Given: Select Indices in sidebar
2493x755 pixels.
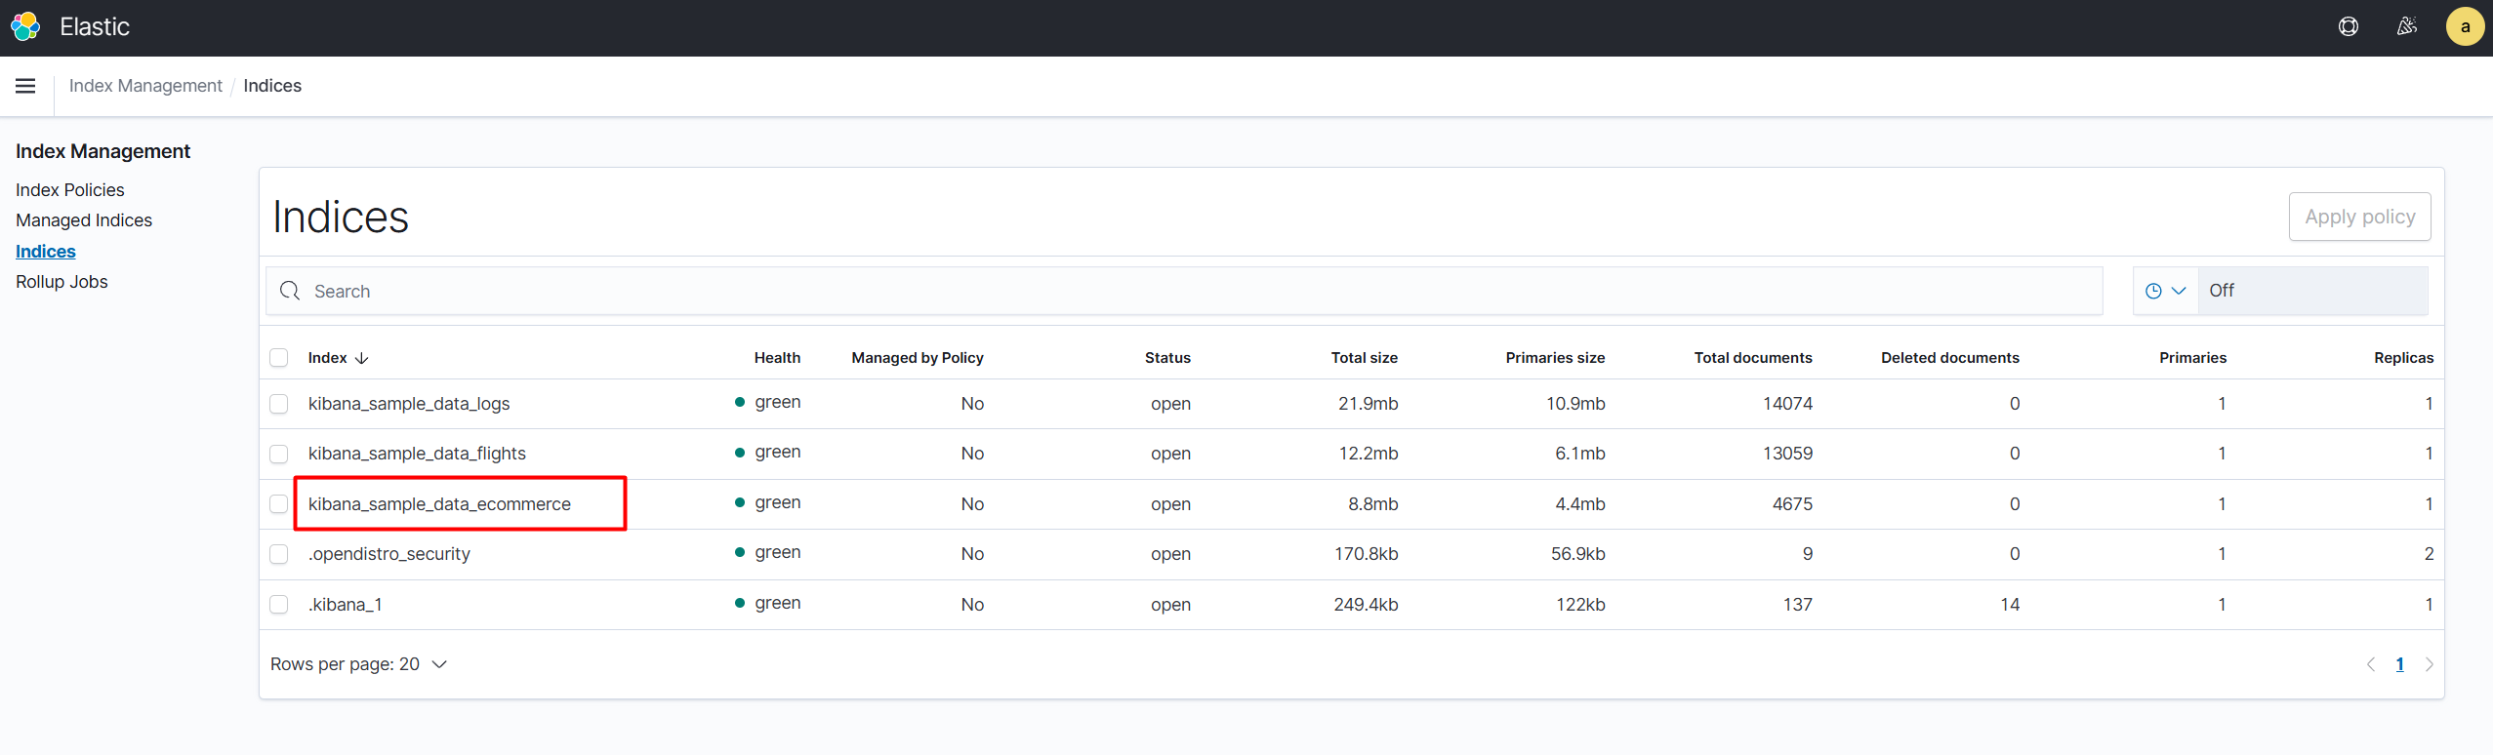Looking at the screenshot, I should (46, 252).
